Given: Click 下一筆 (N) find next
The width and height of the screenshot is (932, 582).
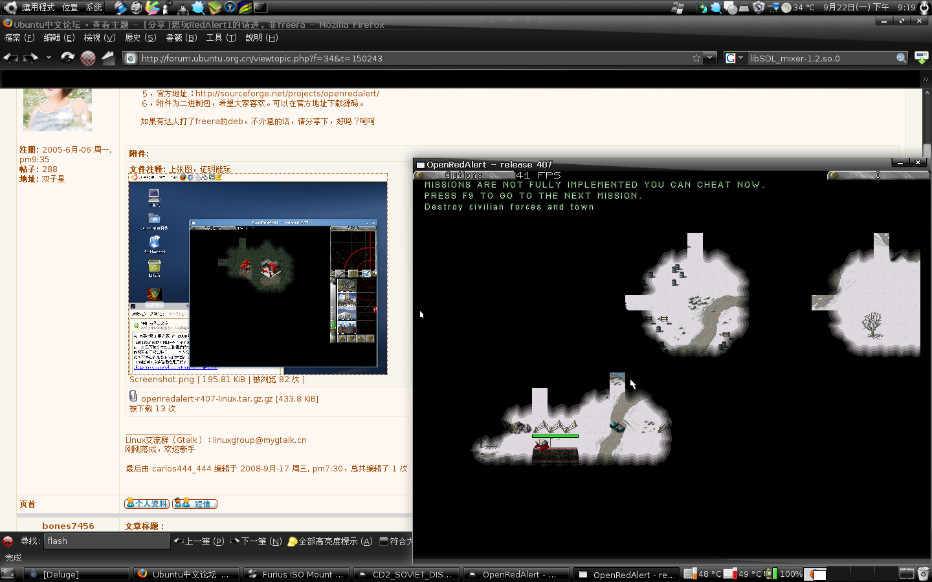Looking at the screenshot, I should pyautogui.click(x=256, y=541).
